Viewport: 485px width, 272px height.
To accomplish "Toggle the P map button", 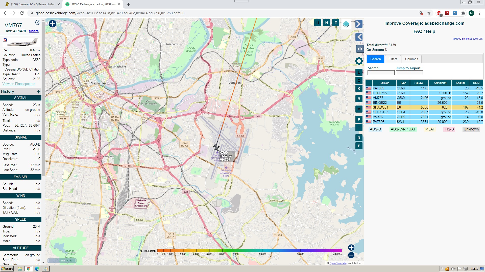I will click(359, 120).
